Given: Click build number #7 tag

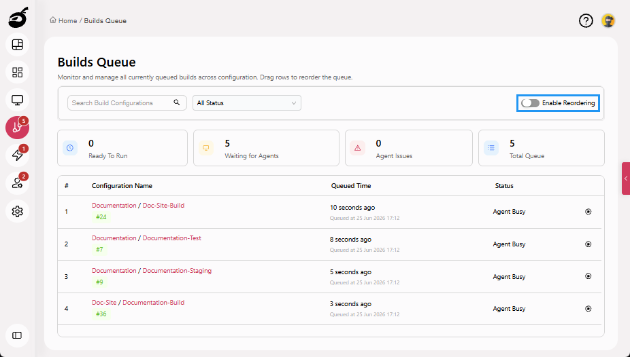Looking at the screenshot, I should point(99,250).
